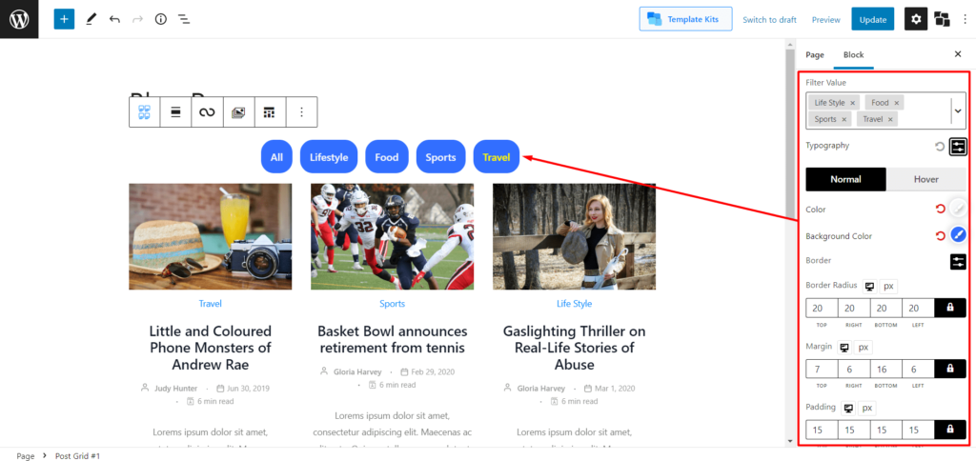976x461 pixels.
Task: Open the Typography settings control
Action: 958,147
